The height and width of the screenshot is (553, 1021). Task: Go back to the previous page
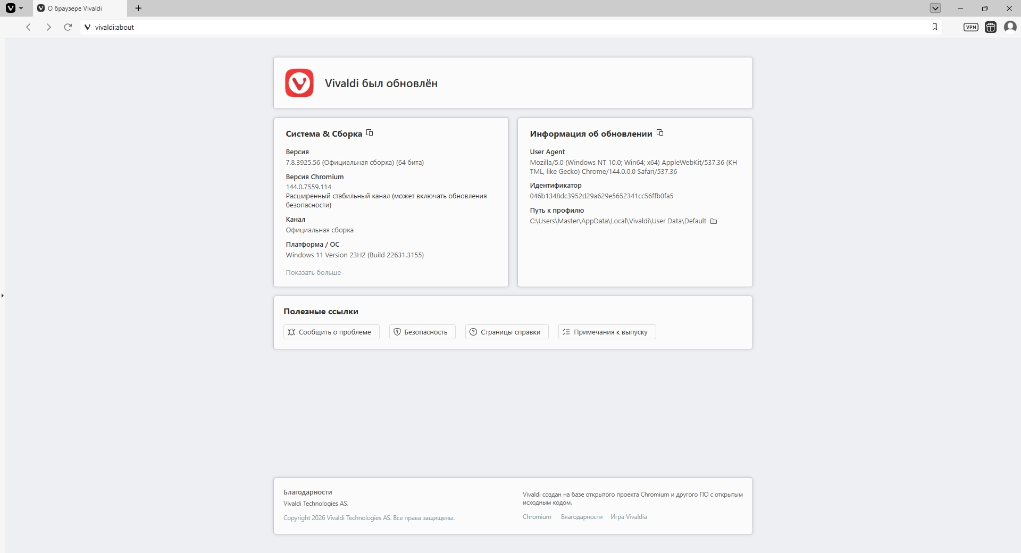(x=29, y=27)
